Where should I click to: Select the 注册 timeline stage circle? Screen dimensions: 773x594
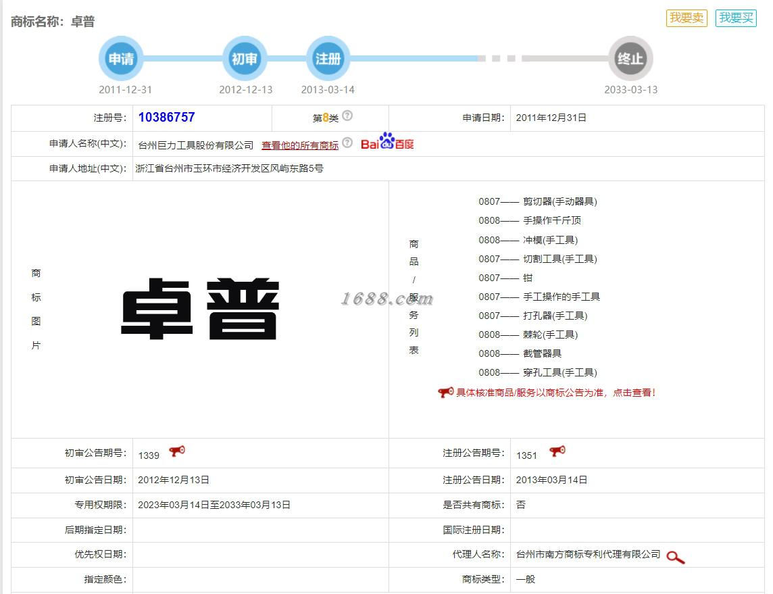tap(328, 58)
